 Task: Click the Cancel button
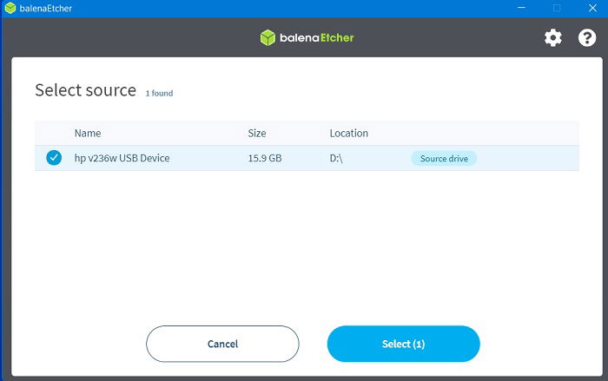222,344
